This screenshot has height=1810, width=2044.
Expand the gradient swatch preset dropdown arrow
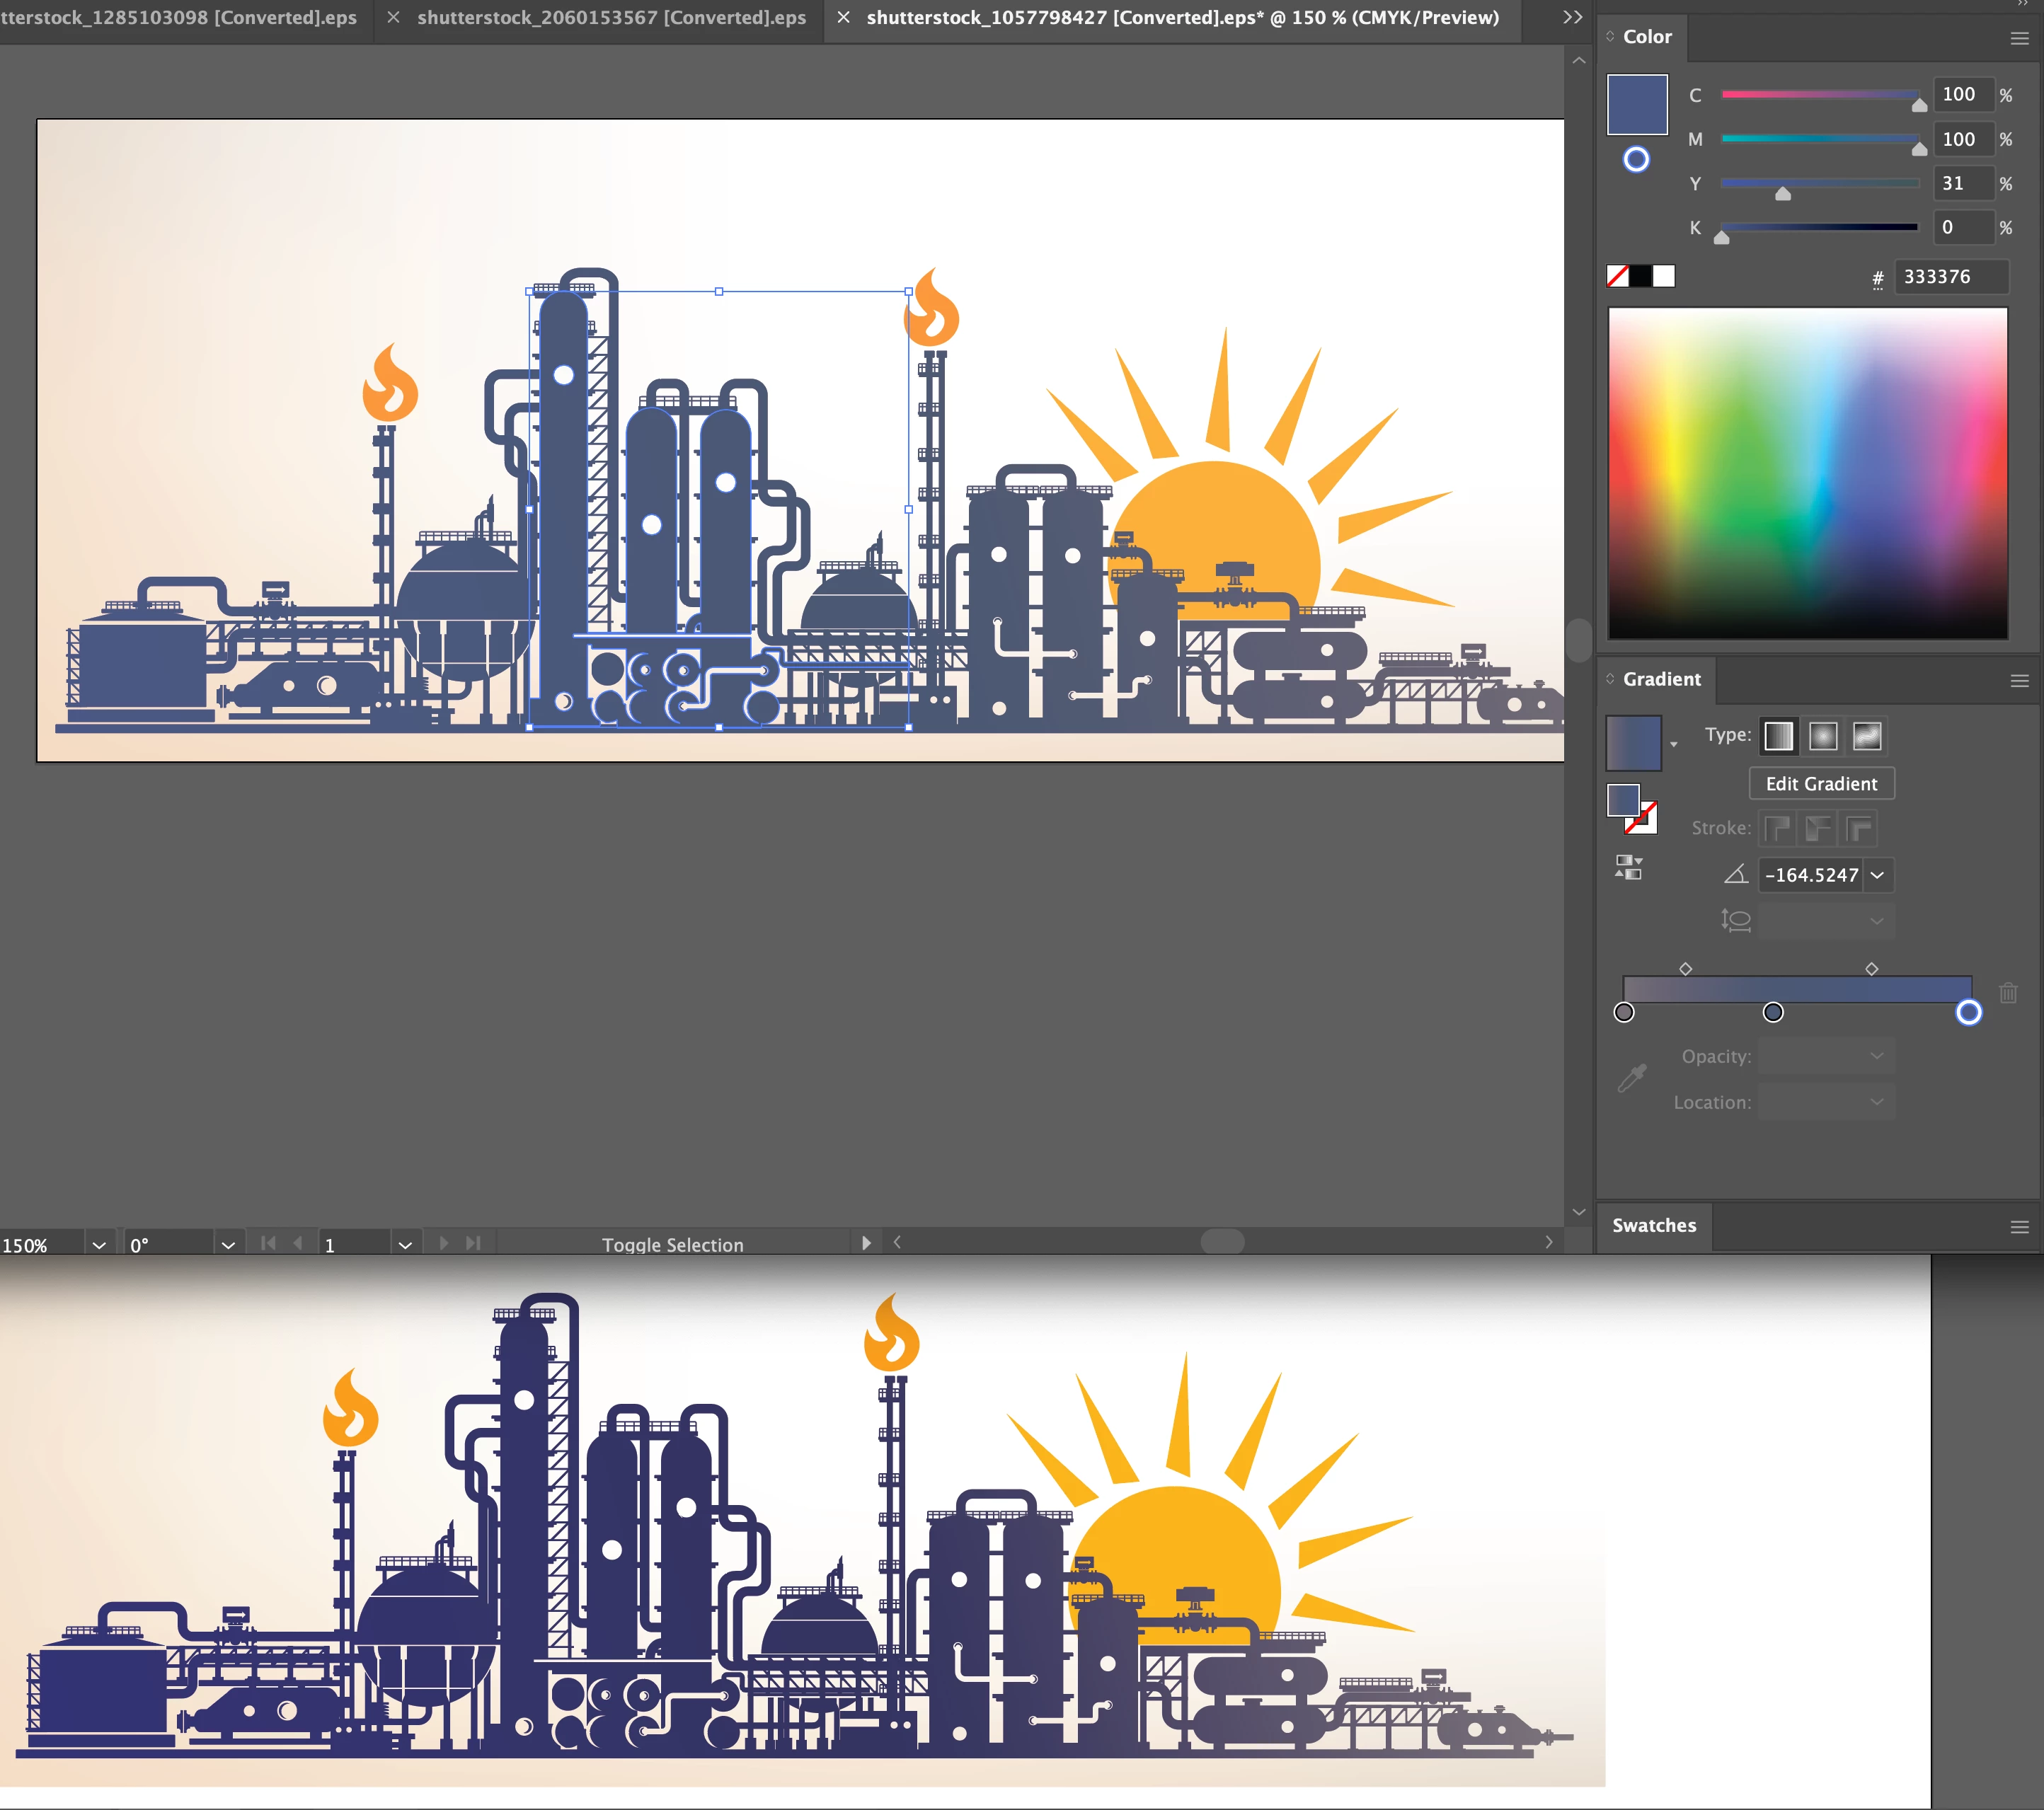pos(1673,745)
